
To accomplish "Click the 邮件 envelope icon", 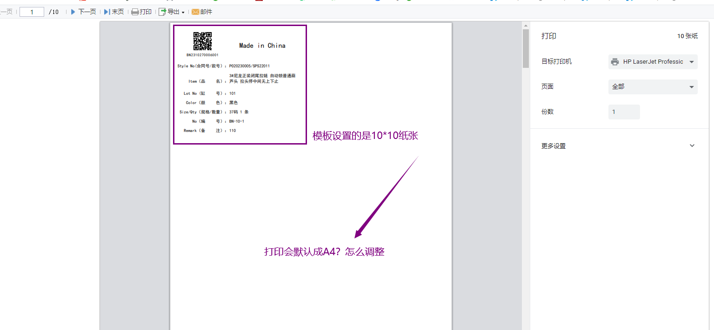I will (195, 12).
